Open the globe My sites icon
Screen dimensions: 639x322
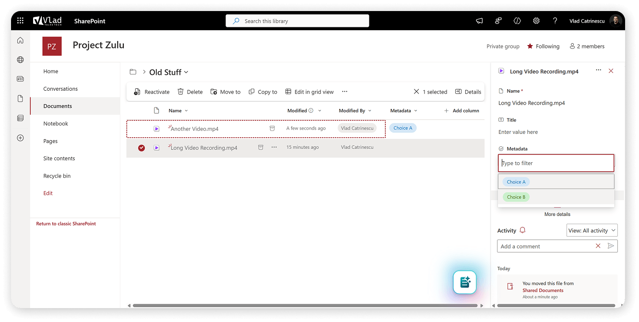click(x=20, y=60)
